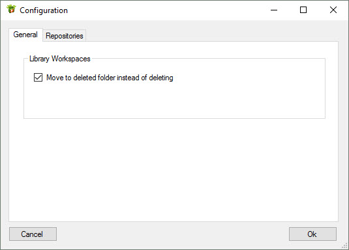The width and height of the screenshot is (349, 250).
Task: Maximize the Configuration window
Action: 303,10
